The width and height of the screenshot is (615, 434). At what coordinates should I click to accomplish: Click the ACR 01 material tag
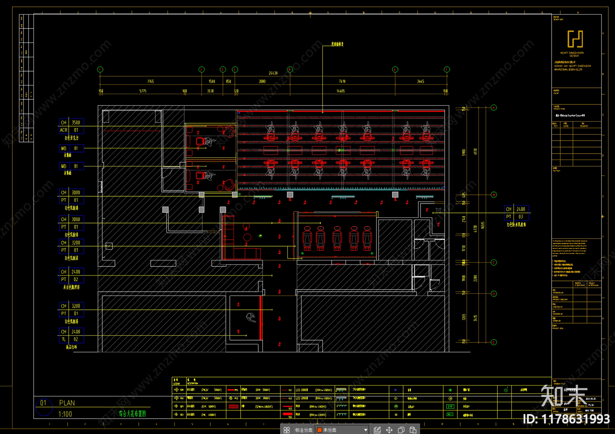tap(71, 130)
